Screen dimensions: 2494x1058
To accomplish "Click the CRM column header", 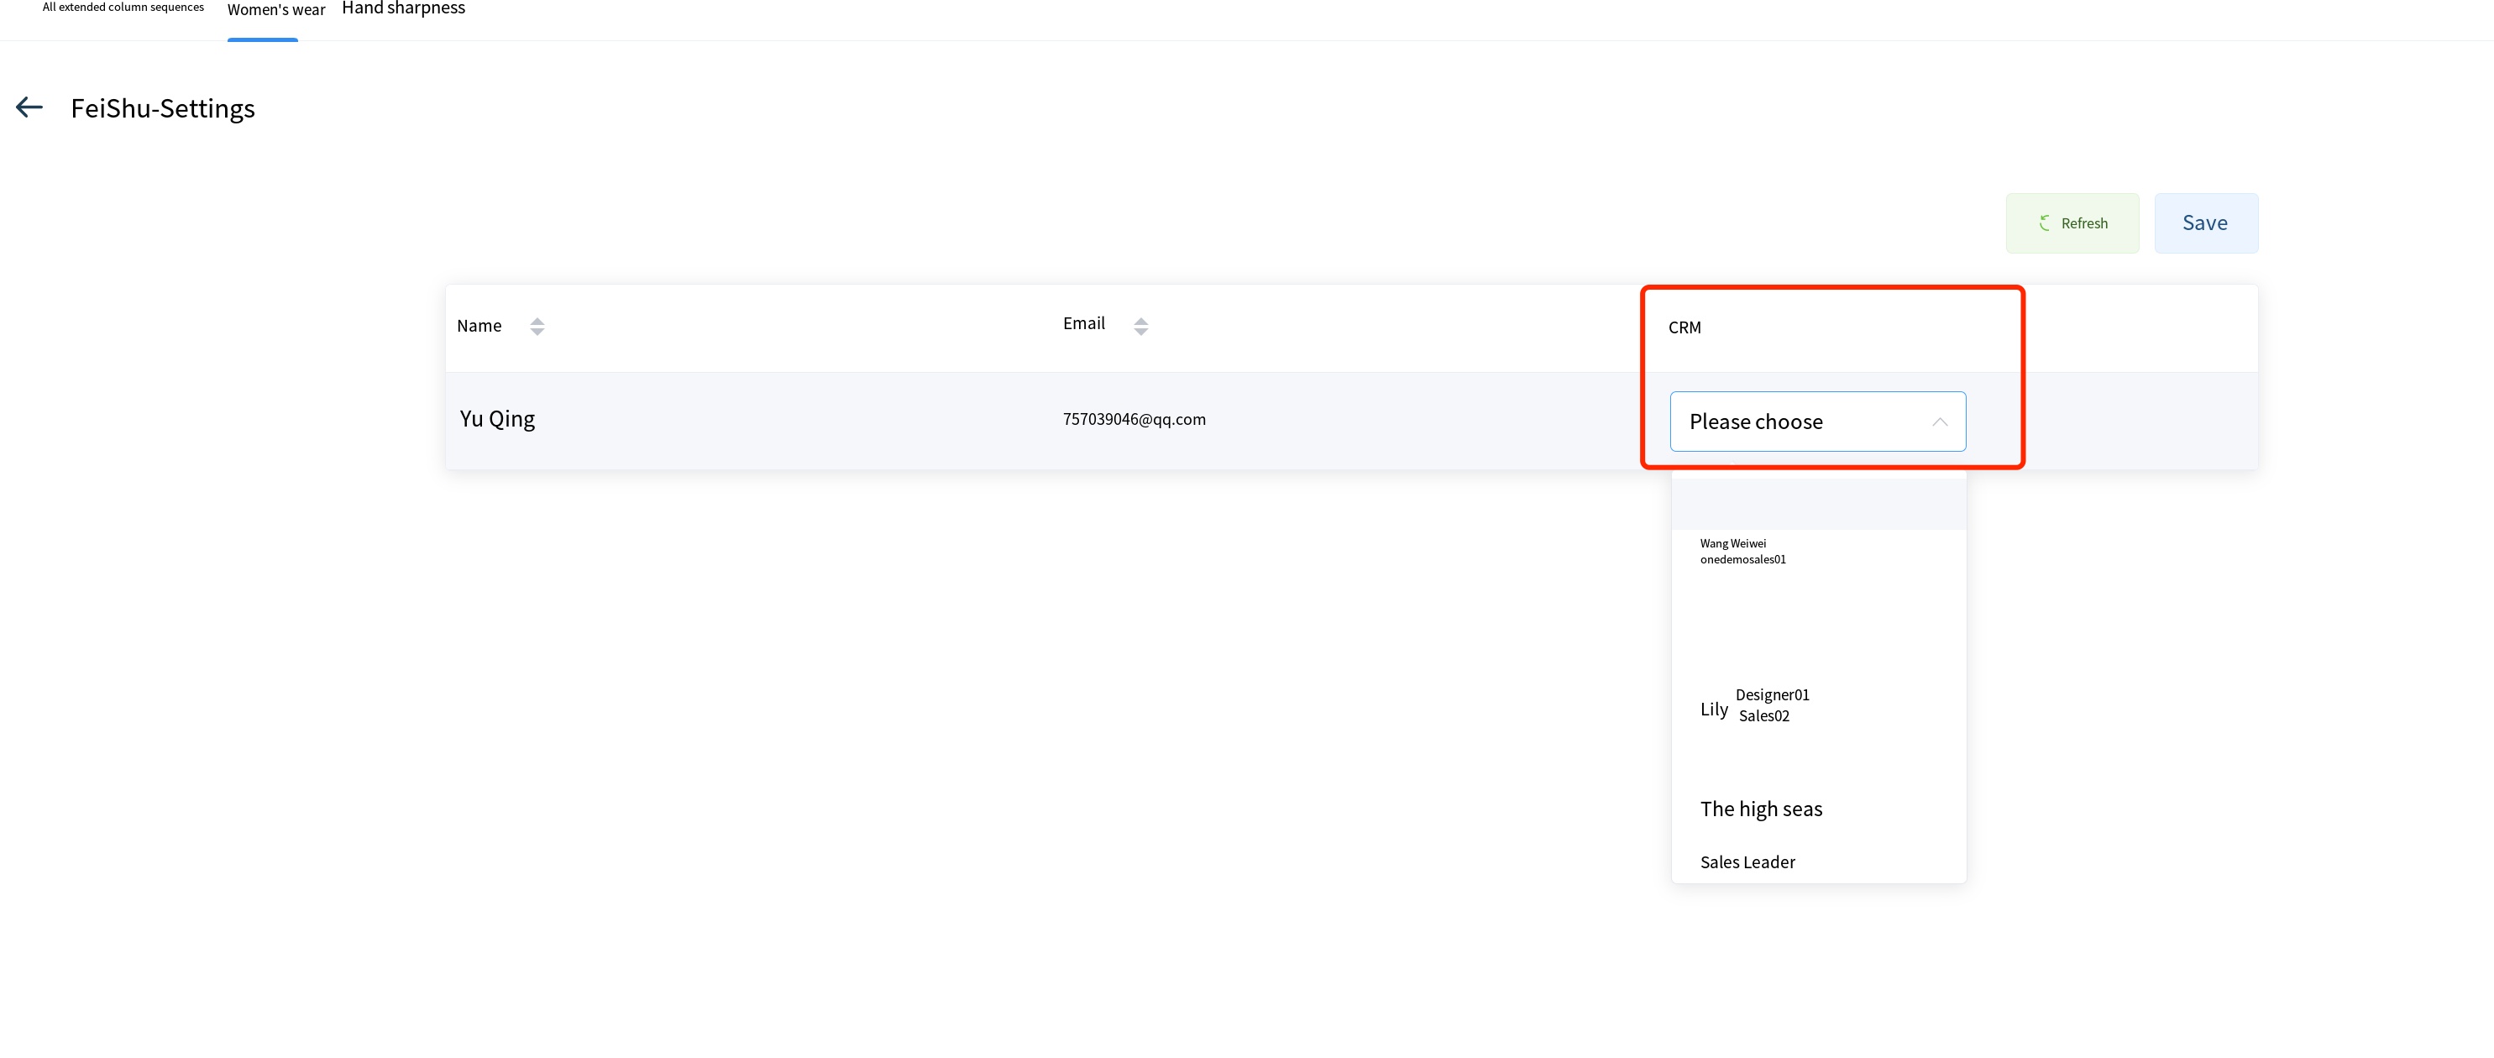I will 1684,327.
